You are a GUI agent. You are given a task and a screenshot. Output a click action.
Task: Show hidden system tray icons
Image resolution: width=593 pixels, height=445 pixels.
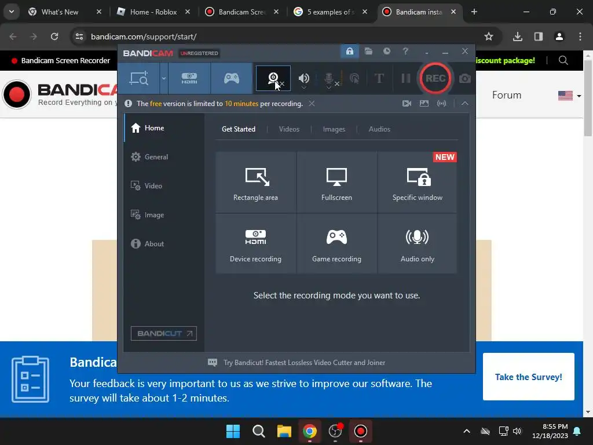click(467, 431)
